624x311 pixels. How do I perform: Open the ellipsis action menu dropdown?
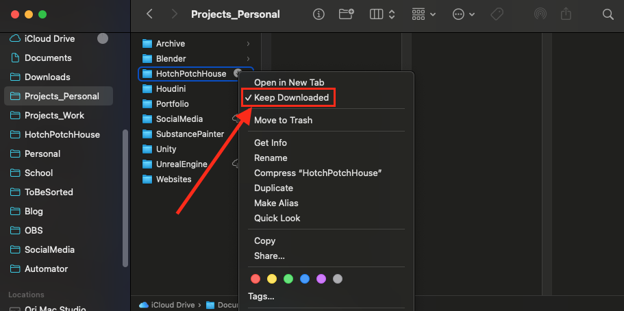click(464, 14)
